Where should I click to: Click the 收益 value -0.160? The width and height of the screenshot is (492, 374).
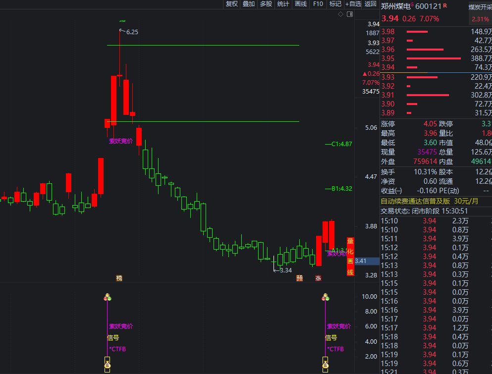tap(427, 191)
